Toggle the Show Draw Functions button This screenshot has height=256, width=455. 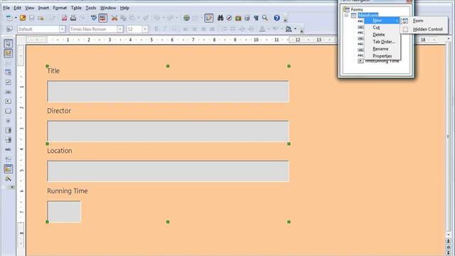[208, 18]
